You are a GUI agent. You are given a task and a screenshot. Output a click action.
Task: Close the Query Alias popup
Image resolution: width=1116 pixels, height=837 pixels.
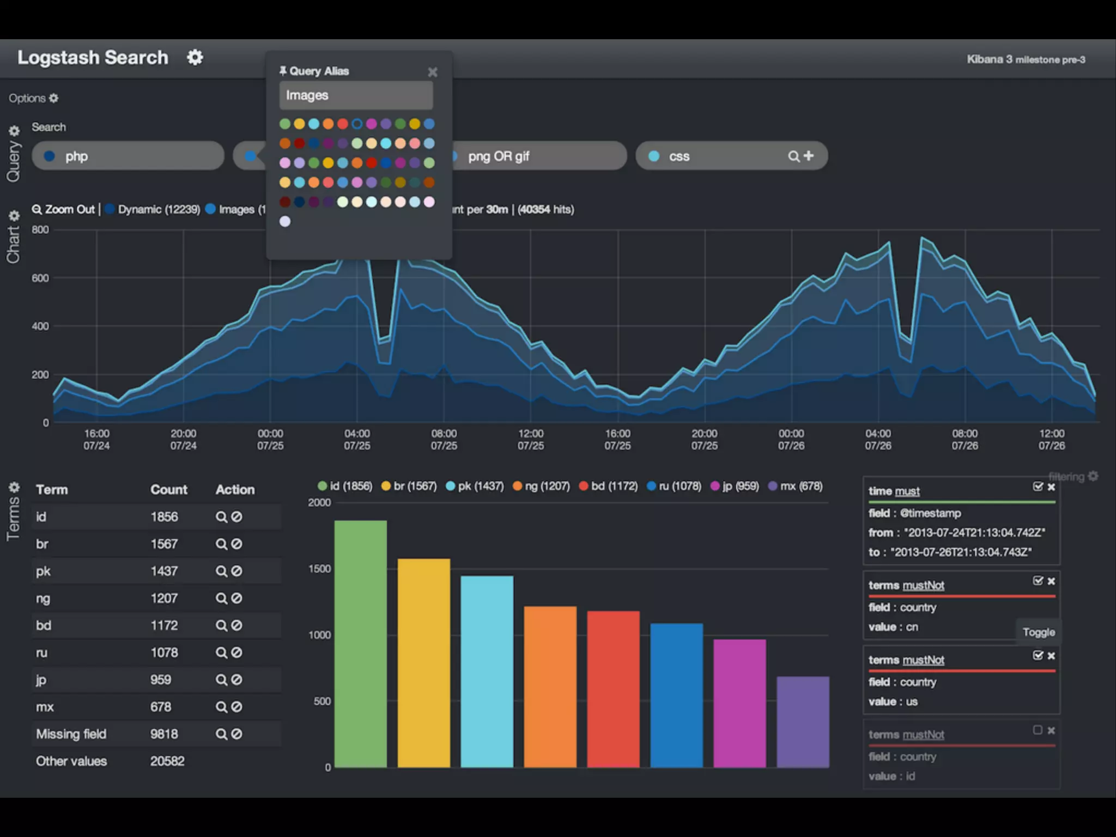click(433, 72)
